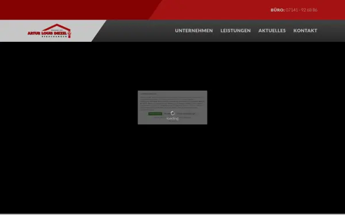Open the Aktuelles menu item

click(x=272, y=31)
